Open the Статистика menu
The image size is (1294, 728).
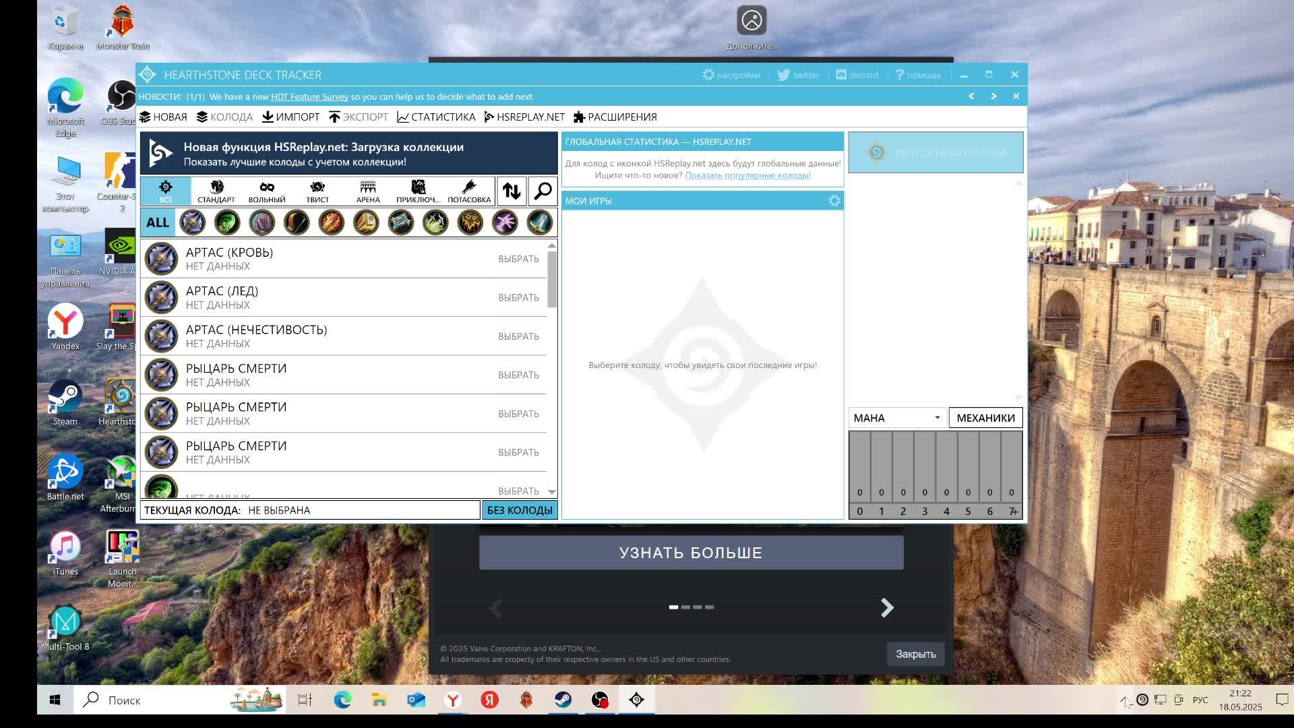(x=436, y=117)
